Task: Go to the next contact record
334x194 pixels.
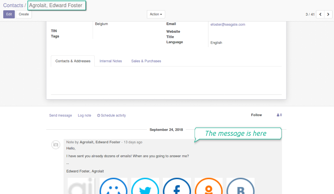Action: 328,14
